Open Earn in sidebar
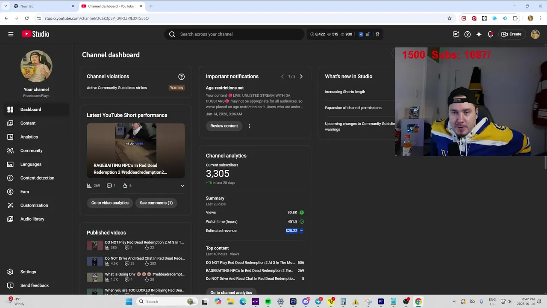 (37, 192)
